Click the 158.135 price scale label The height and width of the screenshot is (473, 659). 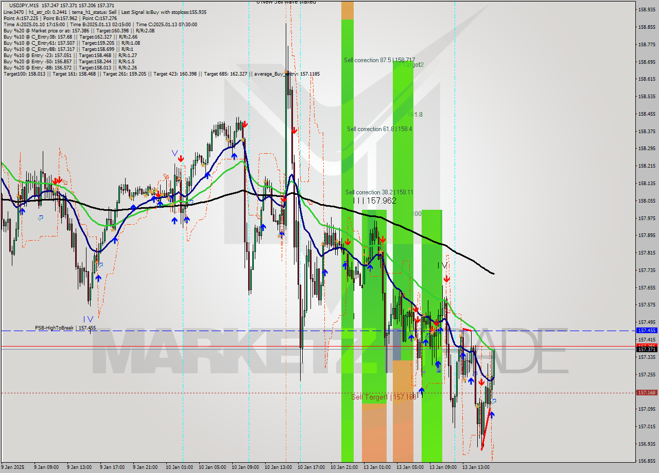pyautogui.click(x=647, y=183)
